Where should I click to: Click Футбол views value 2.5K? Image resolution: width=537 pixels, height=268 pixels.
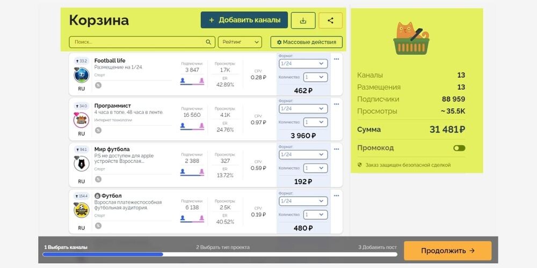[226, 207]
